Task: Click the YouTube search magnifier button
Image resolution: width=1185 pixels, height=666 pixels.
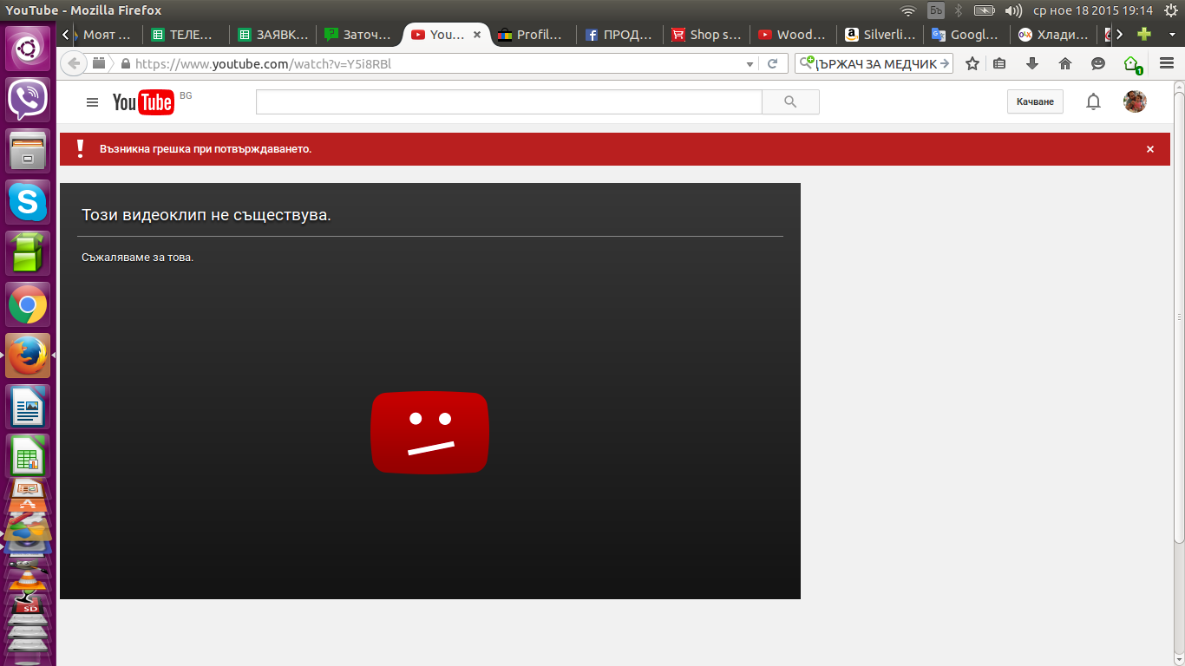Action: tap(790, 102)
